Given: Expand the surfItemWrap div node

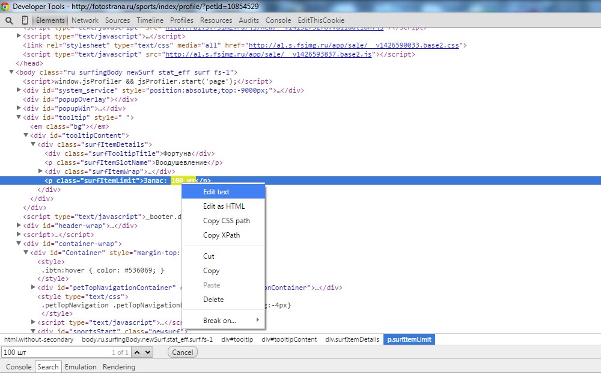Looking at the screenshot, I should click(x=40, y=171).
